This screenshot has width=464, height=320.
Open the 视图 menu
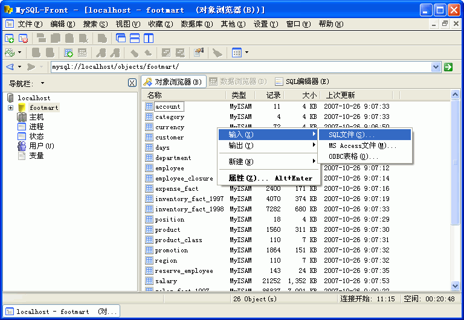coord(128,24)
